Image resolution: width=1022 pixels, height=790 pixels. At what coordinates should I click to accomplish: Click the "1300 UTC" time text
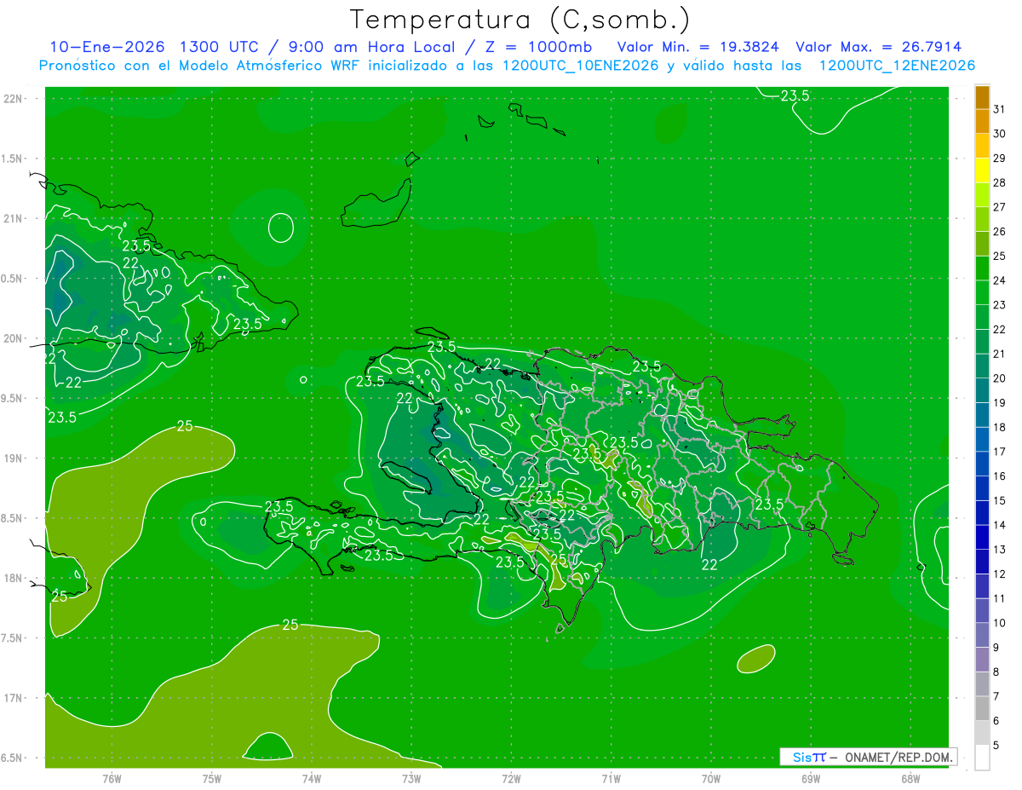click(217, 47)
